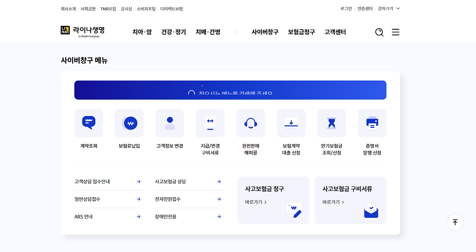Click the arrow next to 고객상담 접수안내
The image size is (476, 252).
click(x=139, y=182)
